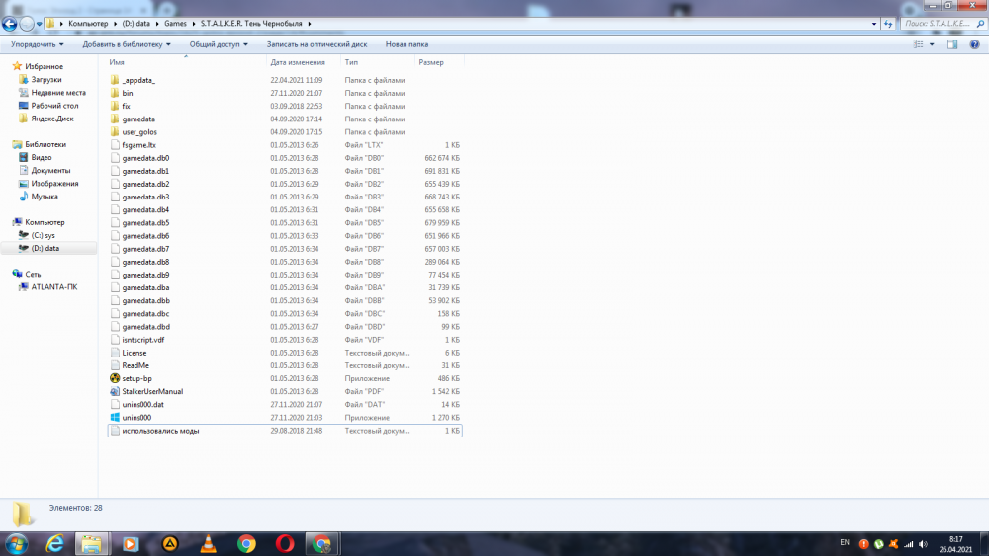Select the gamedata.dbd file
The width and height of the screenshot is (989, 556).
(x=285, y=327)
